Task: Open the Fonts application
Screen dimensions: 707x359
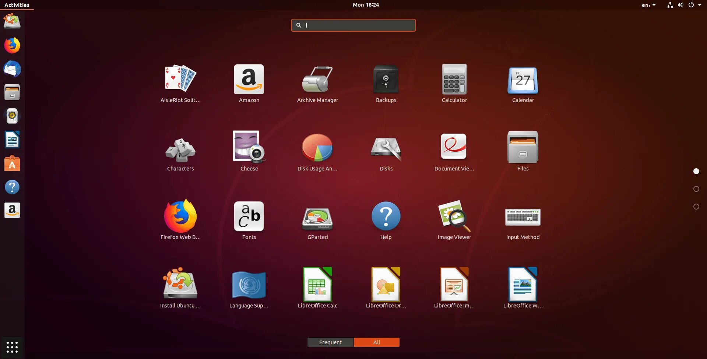Action: [249, 221]
